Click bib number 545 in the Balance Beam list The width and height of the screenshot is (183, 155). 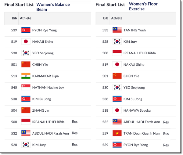coord(14,88)
